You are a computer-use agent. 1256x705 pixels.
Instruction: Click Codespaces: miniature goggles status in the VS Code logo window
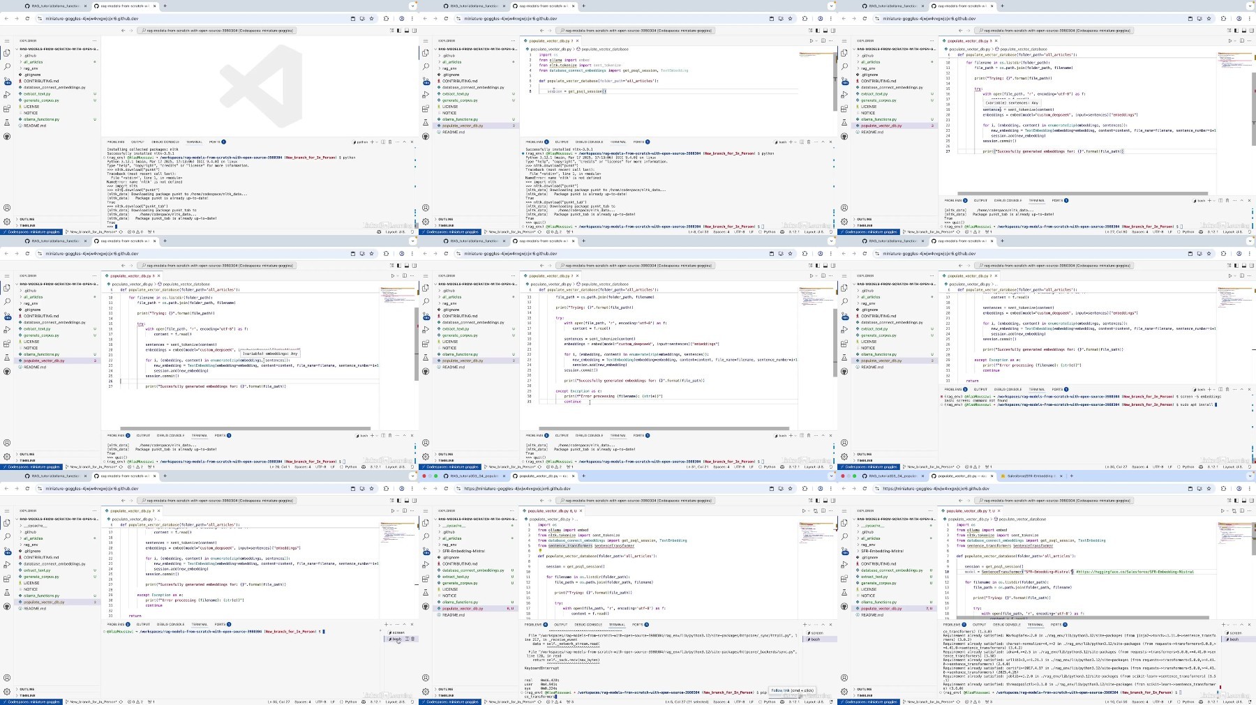pos(31,232)
